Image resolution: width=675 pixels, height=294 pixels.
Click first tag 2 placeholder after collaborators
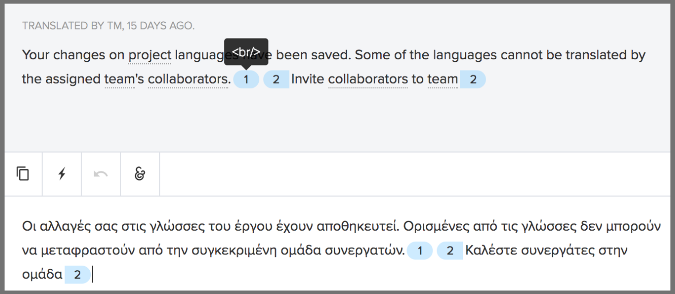[x=276, y=79]
